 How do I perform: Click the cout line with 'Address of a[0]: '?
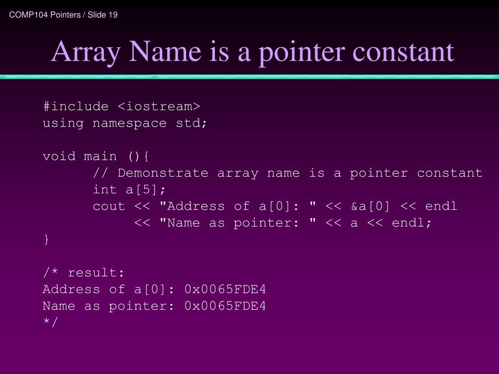pyautogui.click(x=275, y=206)
